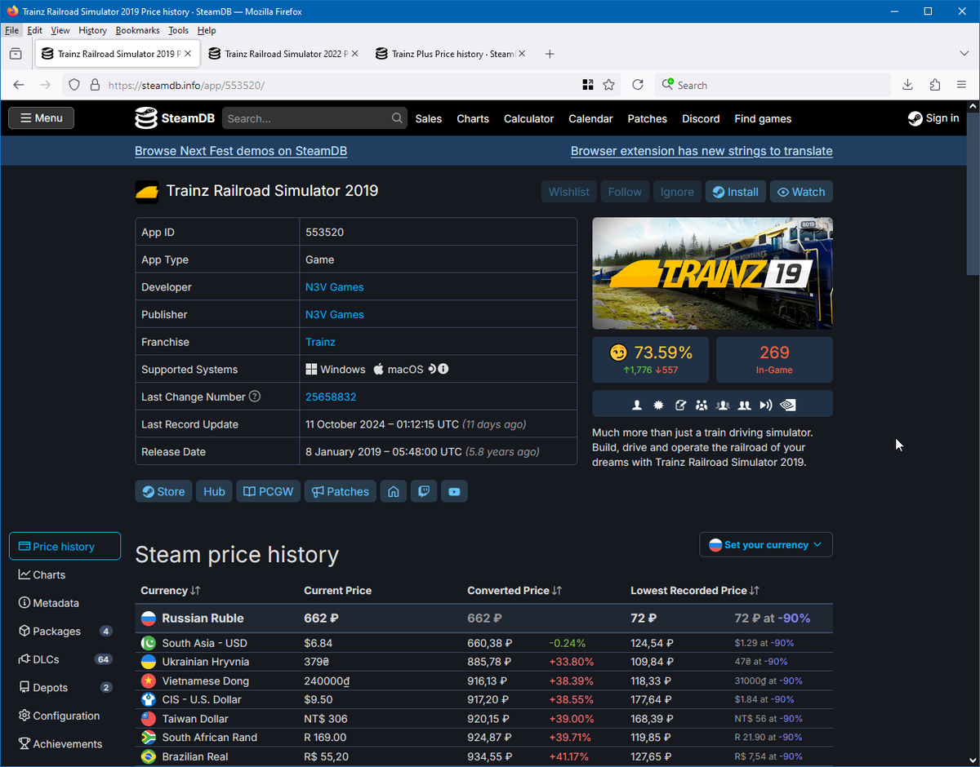Open the Trainz franchise link

pyautogui.click(x=320, y=342)
